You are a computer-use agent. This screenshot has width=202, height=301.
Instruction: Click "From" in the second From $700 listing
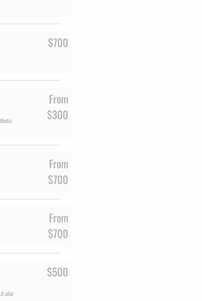[59, 218]
